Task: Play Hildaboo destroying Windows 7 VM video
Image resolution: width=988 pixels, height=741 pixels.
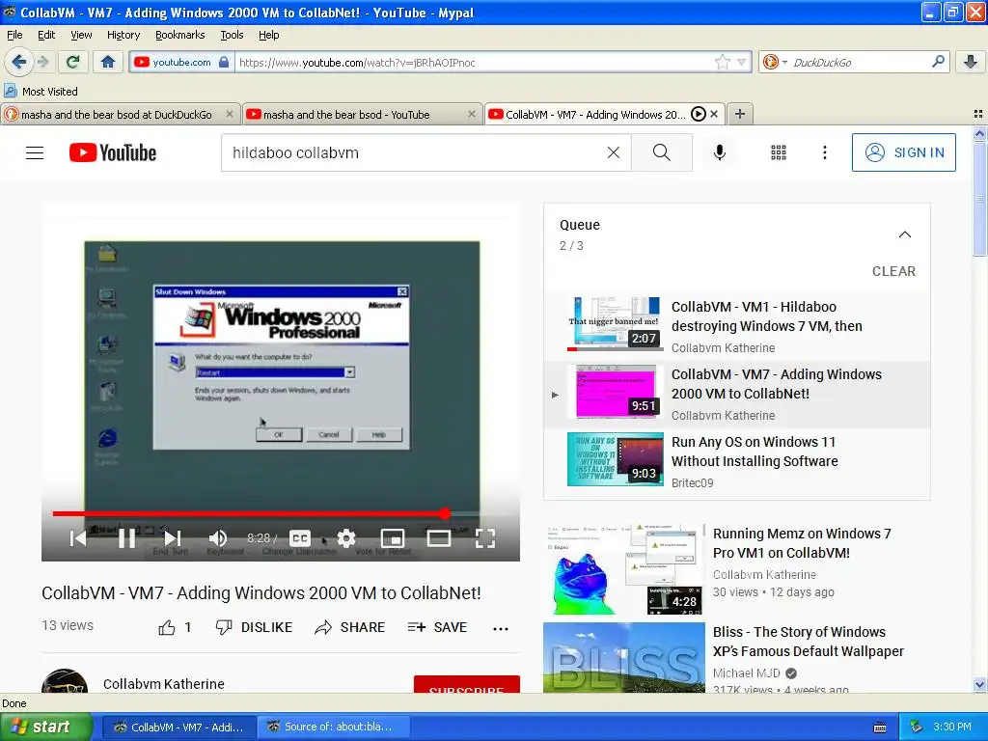Action: click(736, 325)
